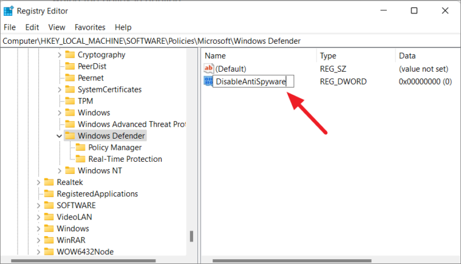Screen dimensions: 461x264
Task: Select the PeerDist folder icon
Action: coord(70,66)
